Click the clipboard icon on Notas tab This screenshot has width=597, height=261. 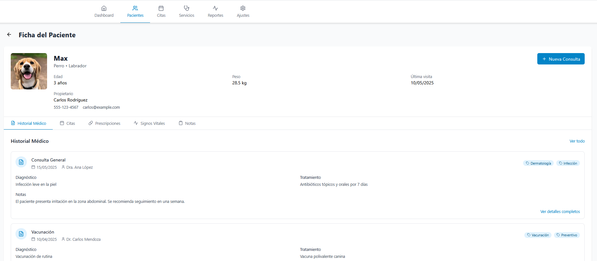(x=181, y=123)
